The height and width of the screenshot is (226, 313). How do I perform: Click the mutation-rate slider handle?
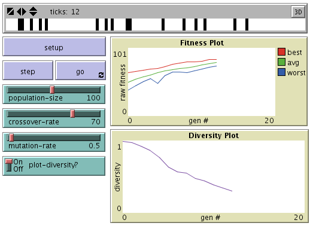point(11,138)
